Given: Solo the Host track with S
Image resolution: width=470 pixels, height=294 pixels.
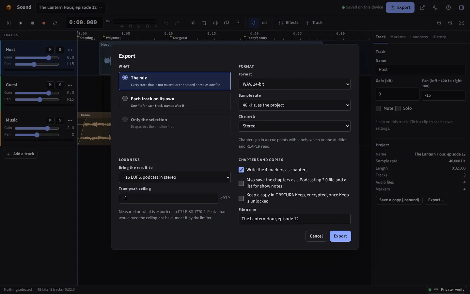Looking at the screenshot, I should coord(60,50).
